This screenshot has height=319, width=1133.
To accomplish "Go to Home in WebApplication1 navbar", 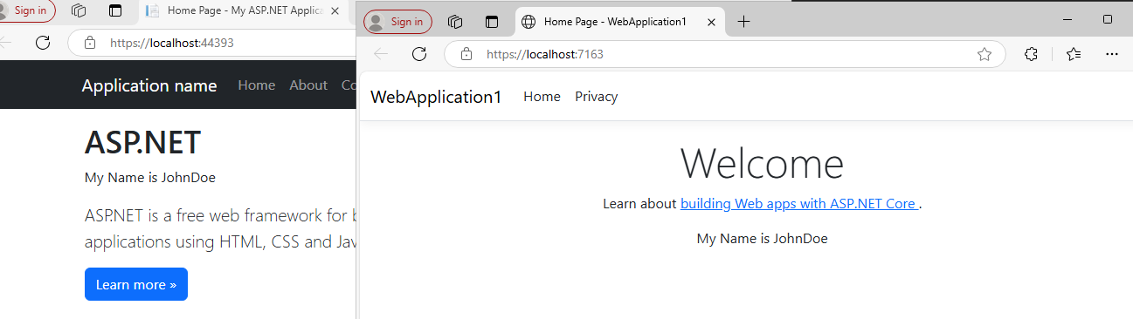I will (x=542, y=97).
